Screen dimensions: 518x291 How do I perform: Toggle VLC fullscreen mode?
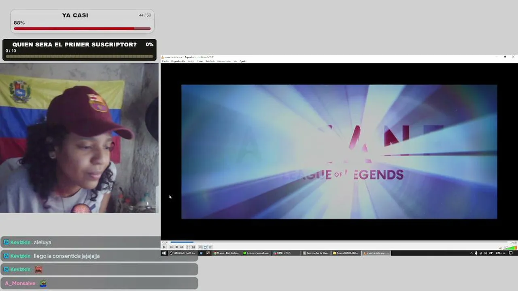tap(189, 247)
